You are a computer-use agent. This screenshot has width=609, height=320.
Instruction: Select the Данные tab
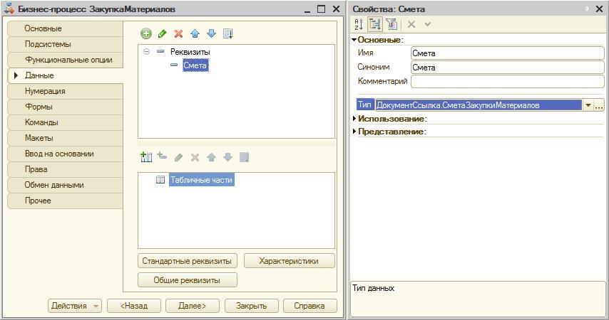[66, 75]
